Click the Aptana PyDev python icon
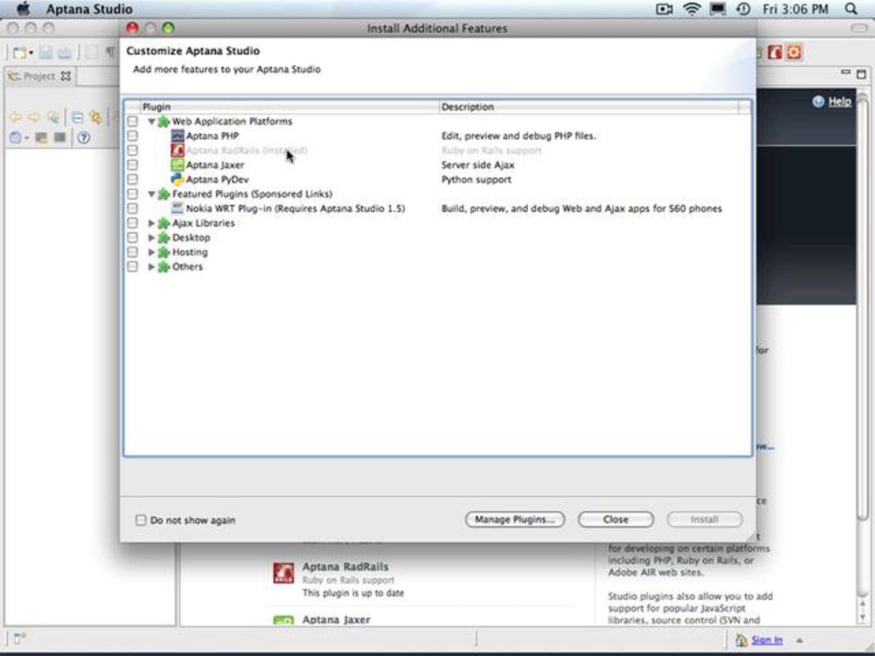Viewport: 875px width, 656px height. pos(177,179)
